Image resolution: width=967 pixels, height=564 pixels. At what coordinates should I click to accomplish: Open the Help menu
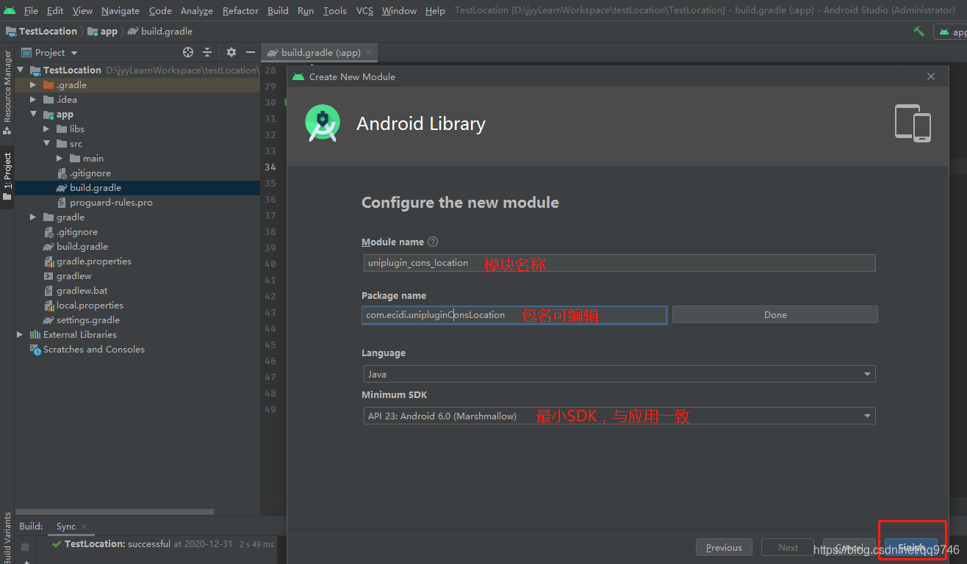435,10
